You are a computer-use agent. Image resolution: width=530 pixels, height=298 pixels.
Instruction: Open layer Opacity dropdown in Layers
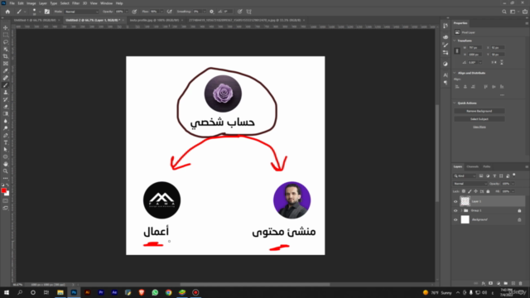tap(513, 184)
